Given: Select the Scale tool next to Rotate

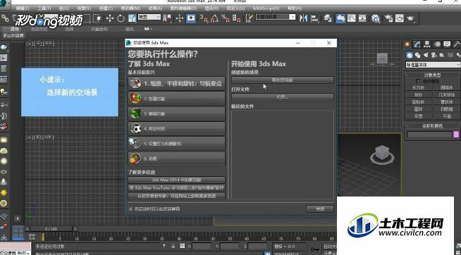Looking at the screenshot, I should click(x=132, y=18).
